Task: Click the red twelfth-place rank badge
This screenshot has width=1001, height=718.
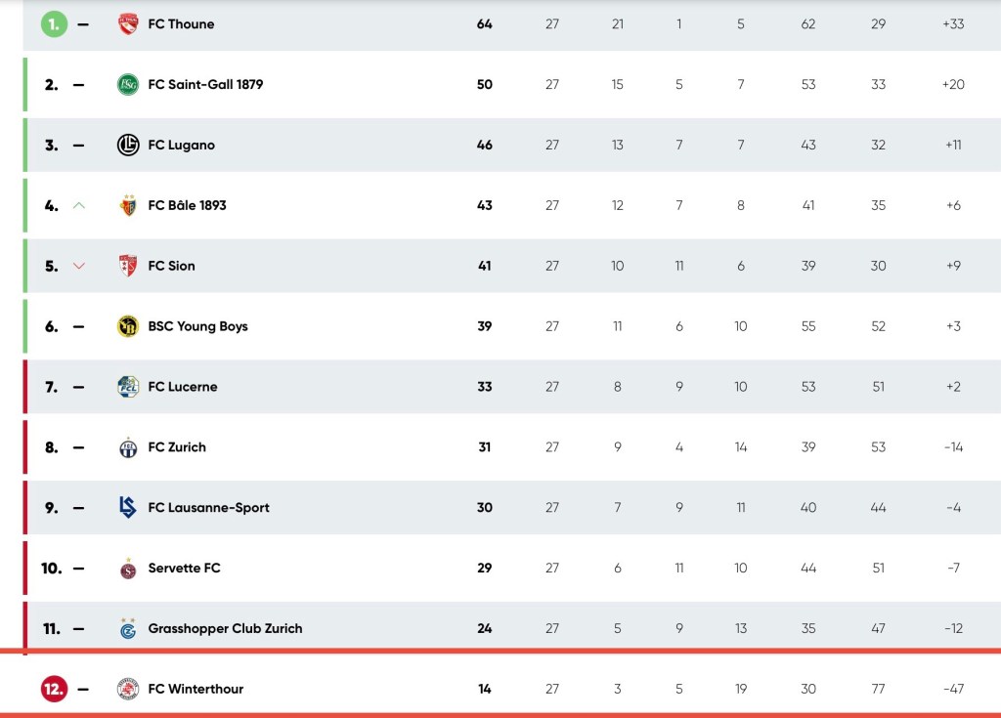Action: [53, 689]
